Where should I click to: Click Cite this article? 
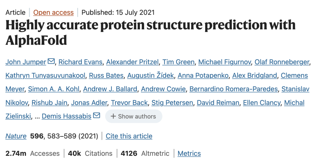(129, 136)
